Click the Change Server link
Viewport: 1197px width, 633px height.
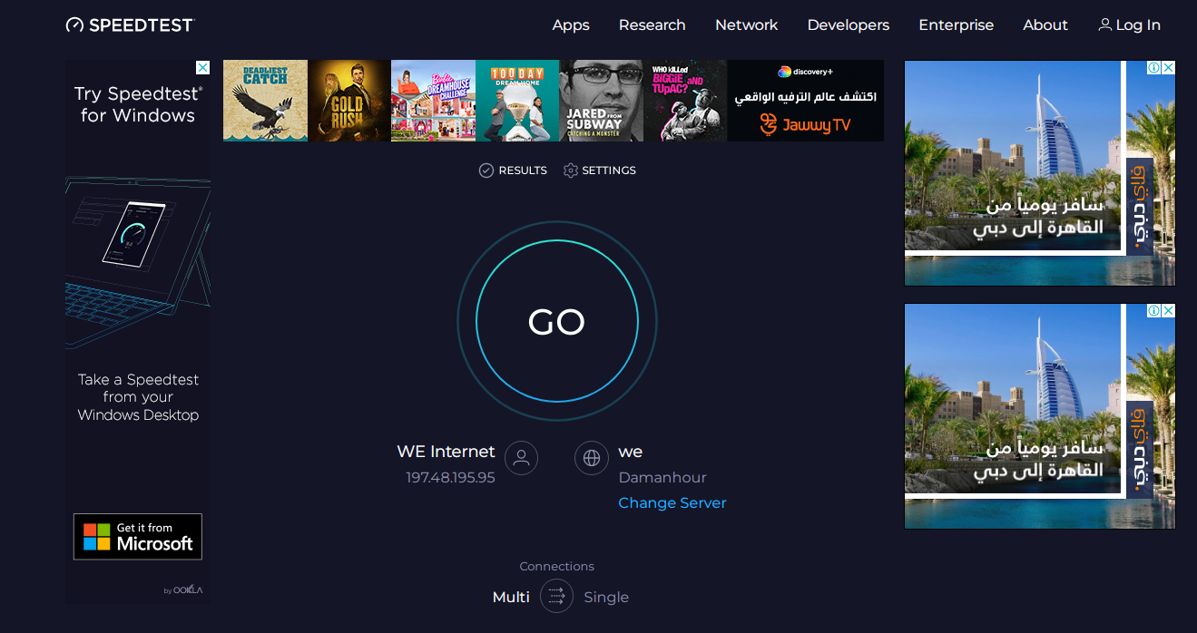click(672, 502)
